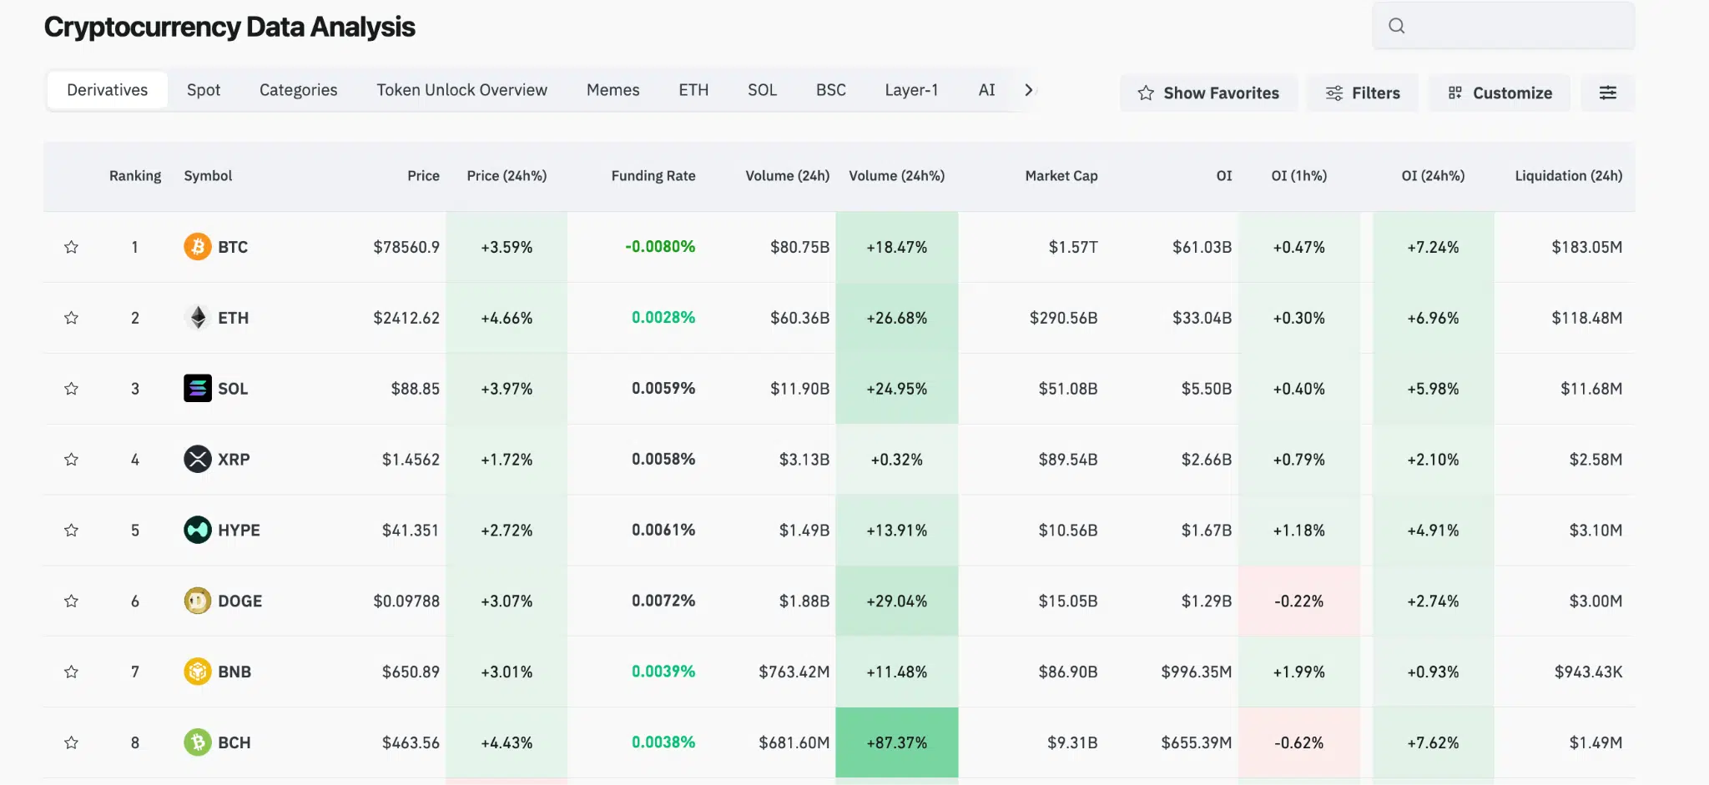1709x785 pixels.
Task: Click the Ethereum coin icon
Action: click(x=197, y=317)
